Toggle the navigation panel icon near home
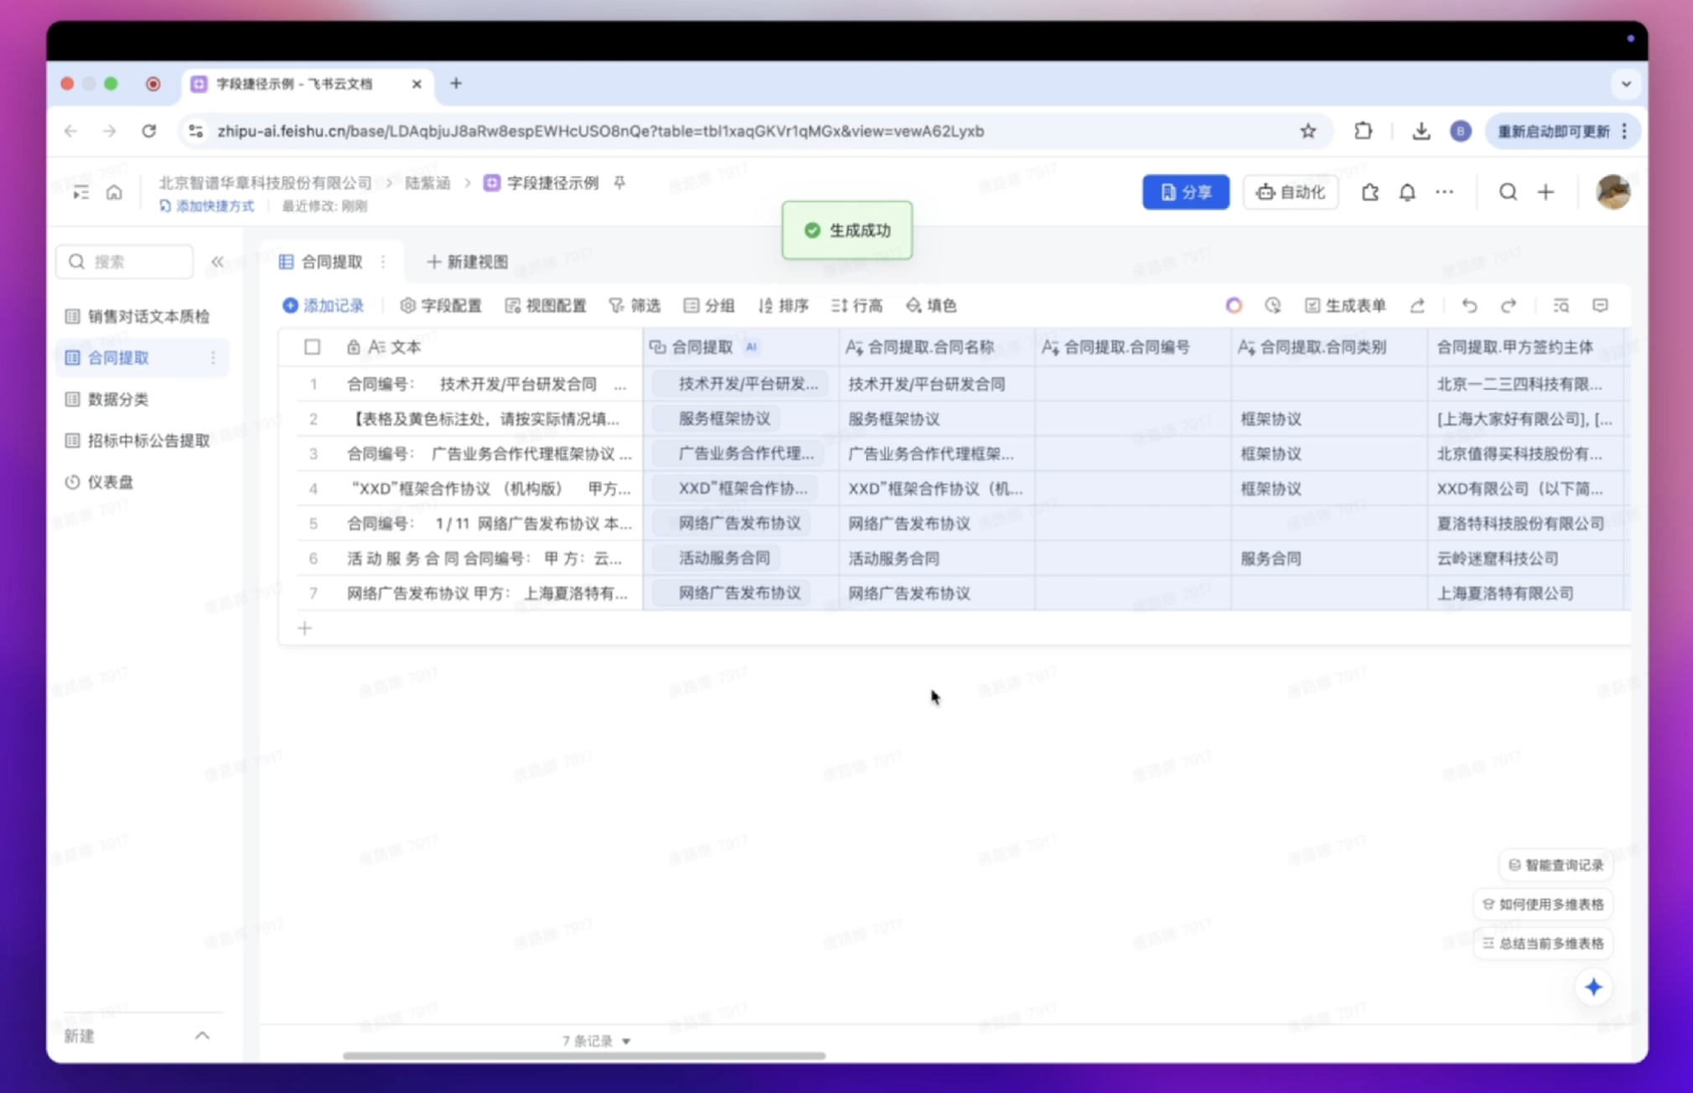The width and height of the screenshot is (1693, 1093). pyautogui.click(x=80, y=193)
